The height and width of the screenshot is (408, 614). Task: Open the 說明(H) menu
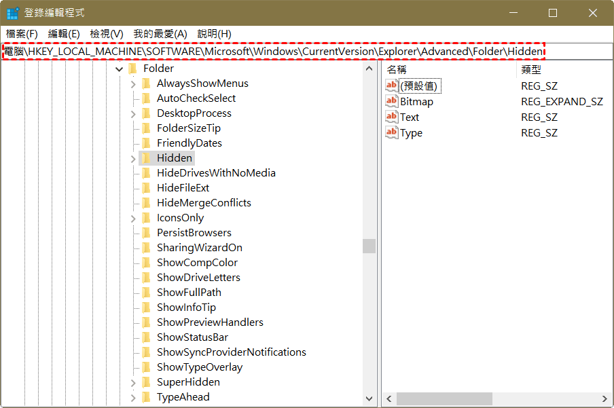click(214, 34)
